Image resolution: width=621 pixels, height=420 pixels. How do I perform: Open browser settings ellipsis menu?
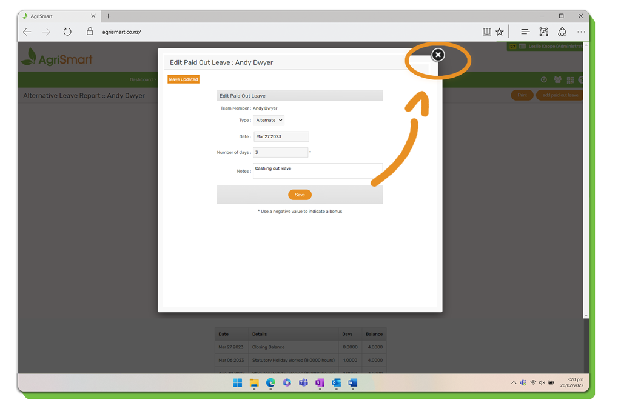pyautogui.click(x=581, y=32)
